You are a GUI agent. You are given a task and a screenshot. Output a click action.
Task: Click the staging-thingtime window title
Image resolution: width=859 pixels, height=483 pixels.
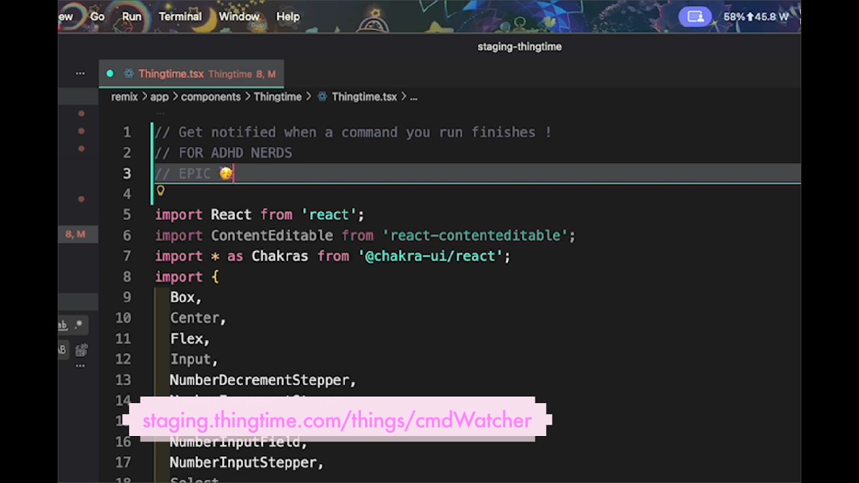coord(519,46)
